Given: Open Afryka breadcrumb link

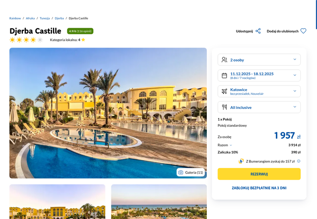Looking at the screenshot, I should [30, 18].
